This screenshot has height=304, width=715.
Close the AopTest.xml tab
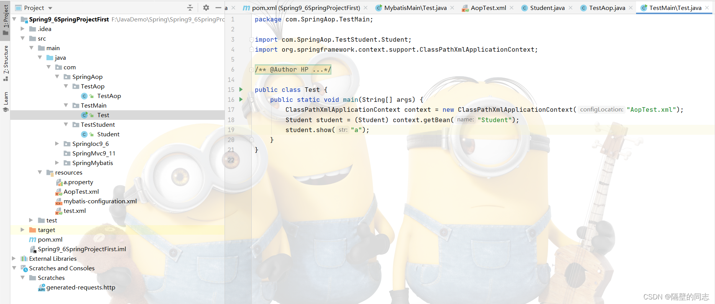point(512,8)
